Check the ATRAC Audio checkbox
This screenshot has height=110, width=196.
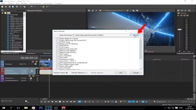(x=58, y=42)
